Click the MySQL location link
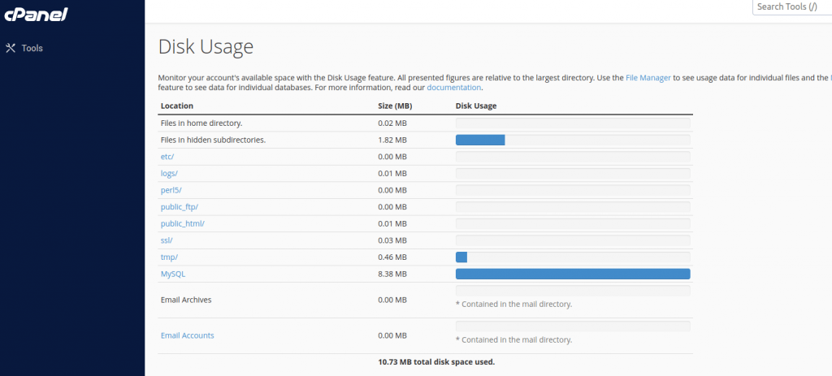832x376 pixels. point(173,274)
